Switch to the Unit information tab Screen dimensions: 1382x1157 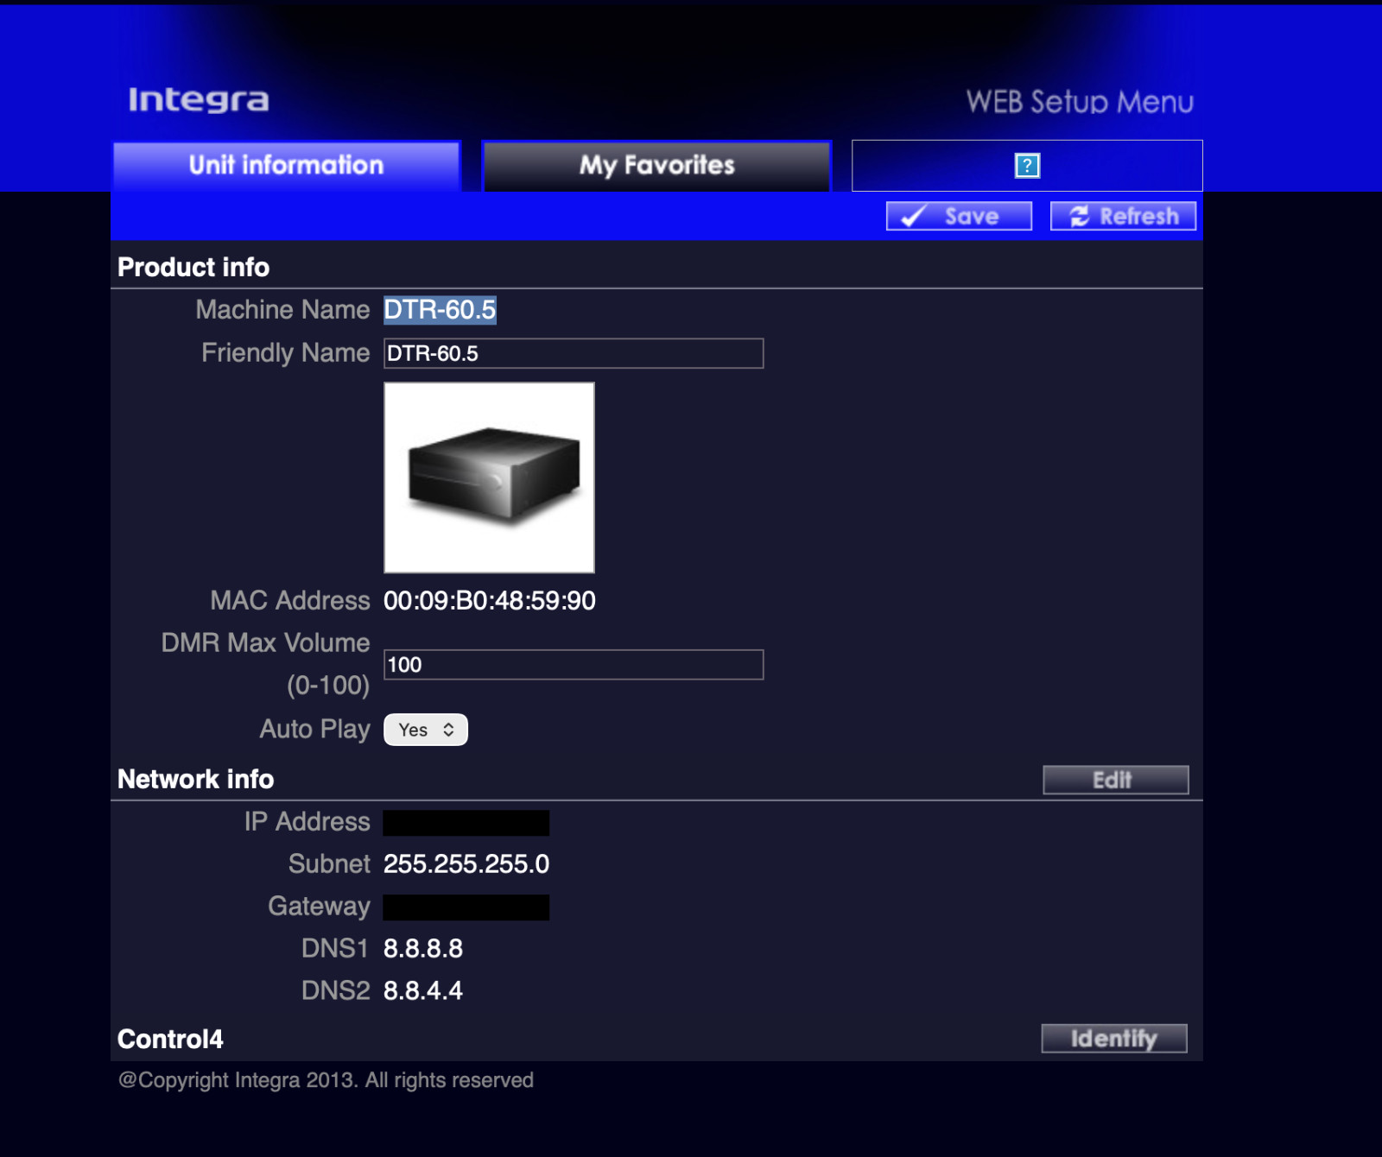point(286,166)
